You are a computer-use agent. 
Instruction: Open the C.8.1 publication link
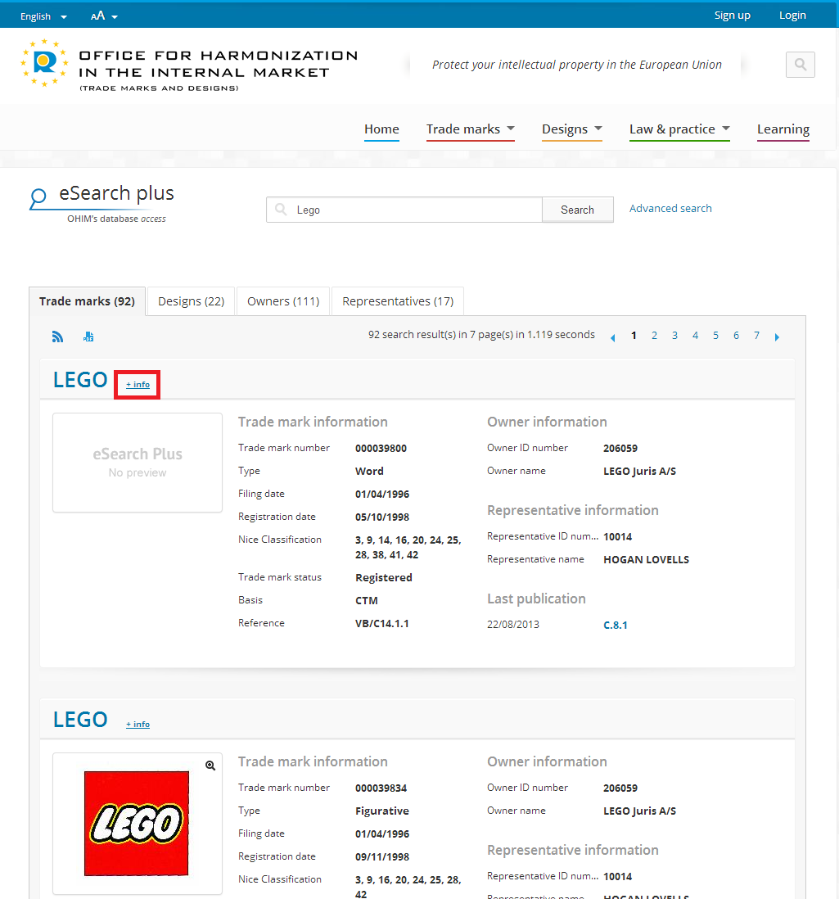[x=616, y=626]
